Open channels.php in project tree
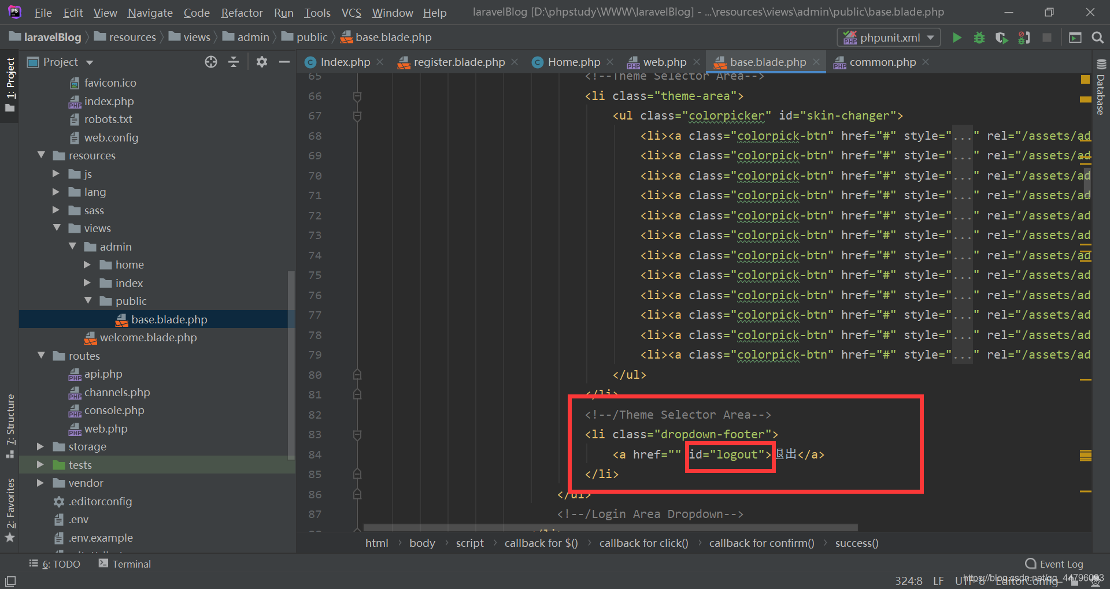1110x589 pixels. (117, 392)
